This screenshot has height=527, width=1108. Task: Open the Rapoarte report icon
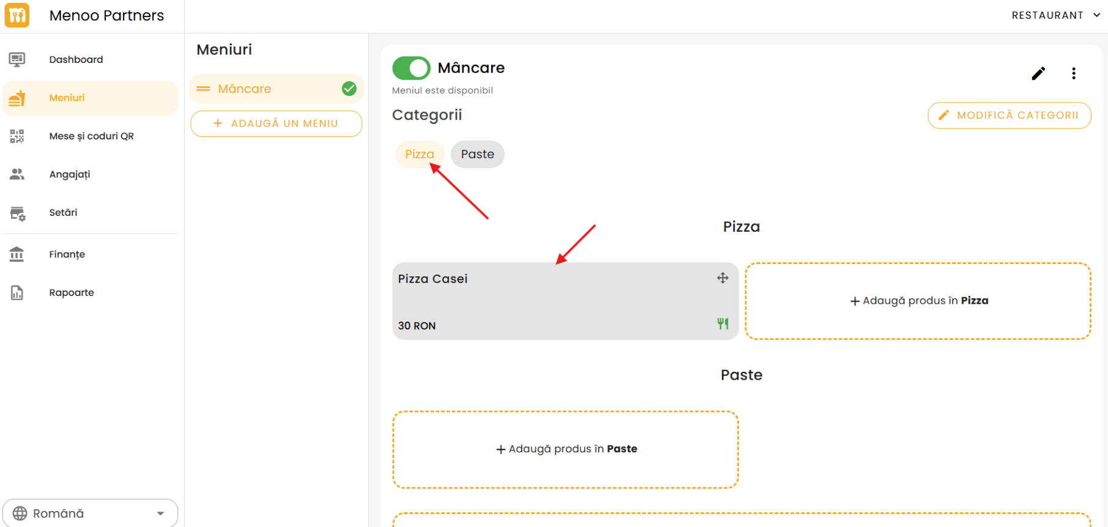click(17, 293)
